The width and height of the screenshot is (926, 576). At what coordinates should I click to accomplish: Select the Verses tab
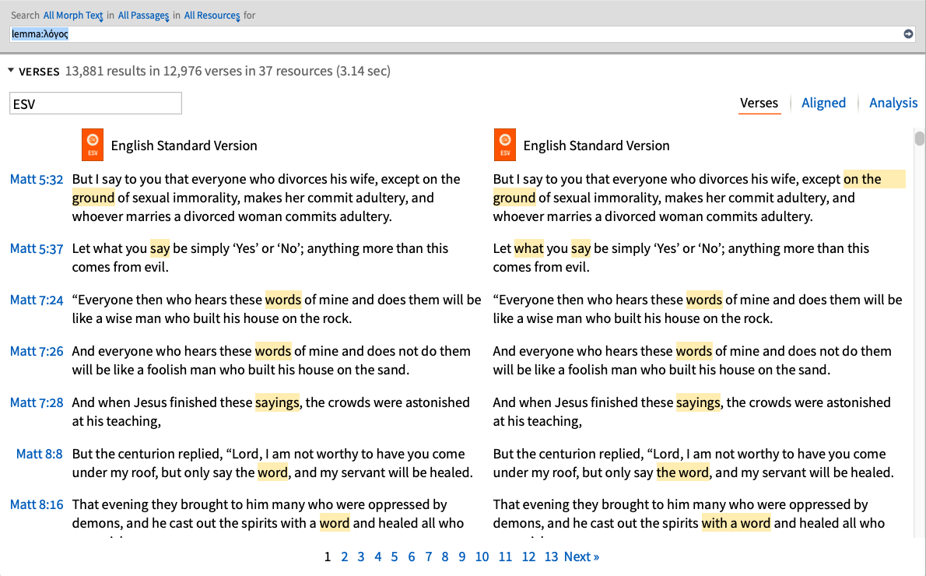click(759, 102)
